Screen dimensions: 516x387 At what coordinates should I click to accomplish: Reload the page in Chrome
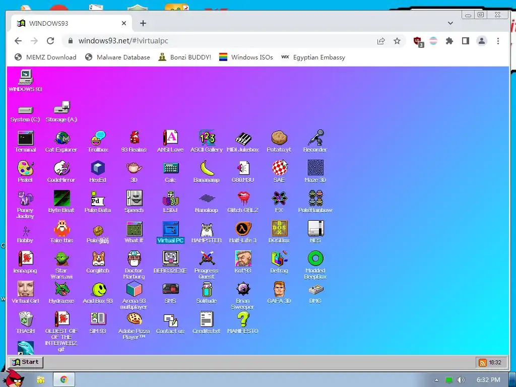(50, 41)
